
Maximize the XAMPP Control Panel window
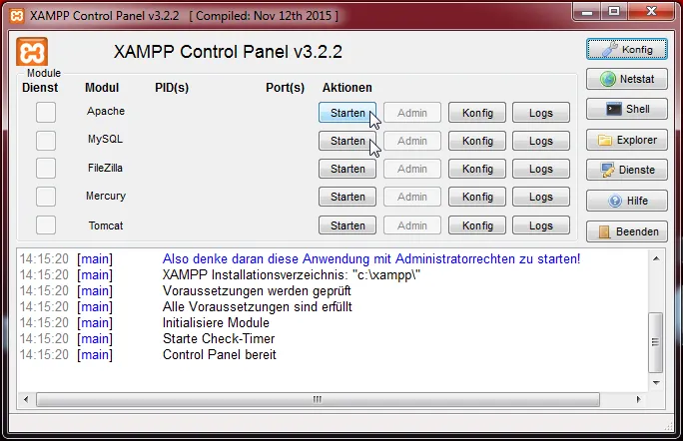[x=614, y=12]
